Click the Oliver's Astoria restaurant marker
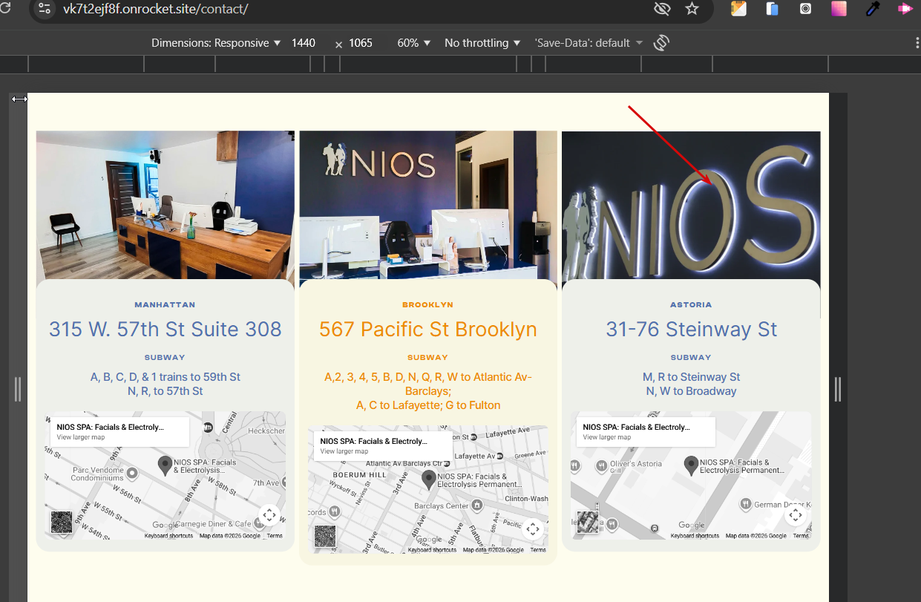Viewport: 921px width, 602px height. point(600,467)
